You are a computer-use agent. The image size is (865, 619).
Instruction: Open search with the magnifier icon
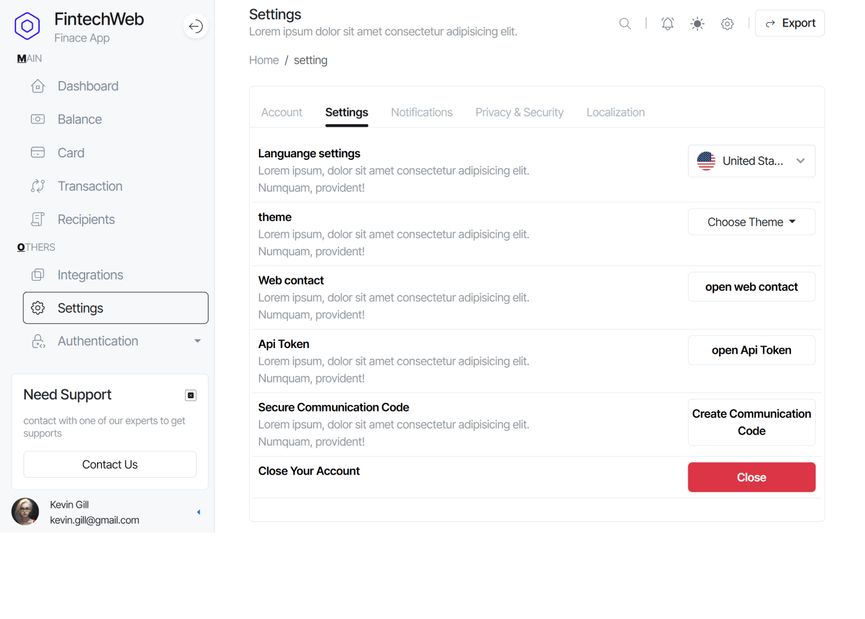click(625, 23)
